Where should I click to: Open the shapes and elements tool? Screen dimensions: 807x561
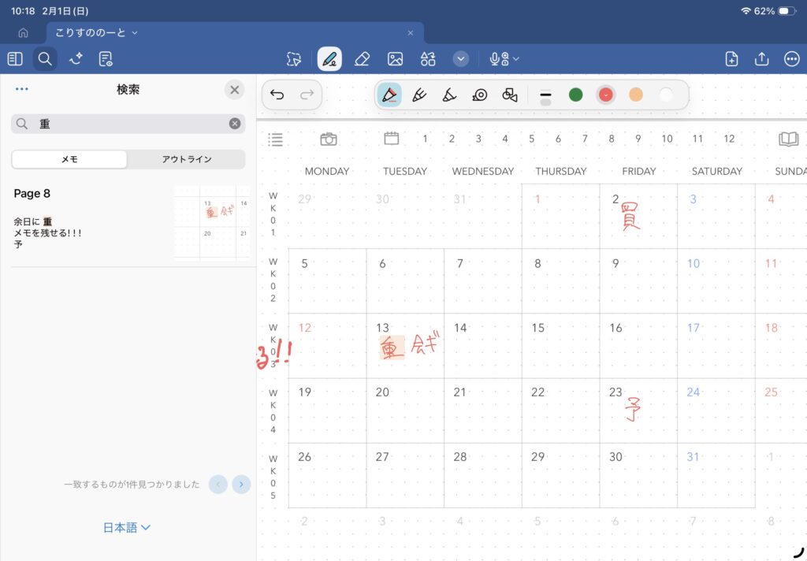point(428,59)
